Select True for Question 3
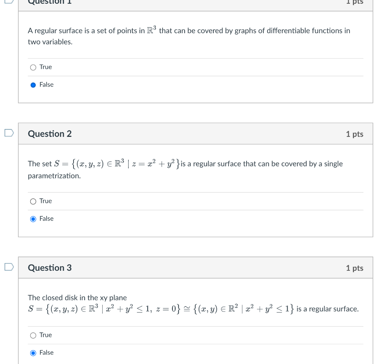This screenshot has height=364, width=382. [33, 335]
